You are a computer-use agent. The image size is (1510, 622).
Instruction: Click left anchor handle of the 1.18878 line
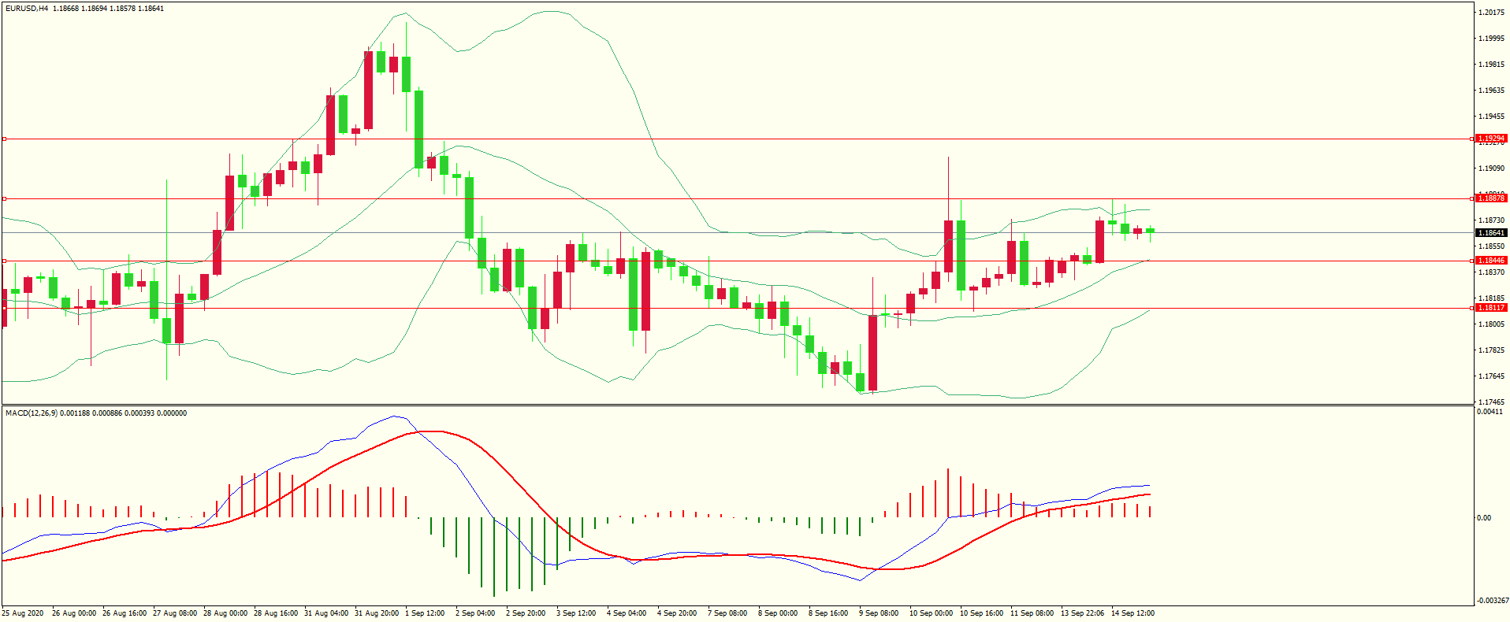click(x=4, y=198)
